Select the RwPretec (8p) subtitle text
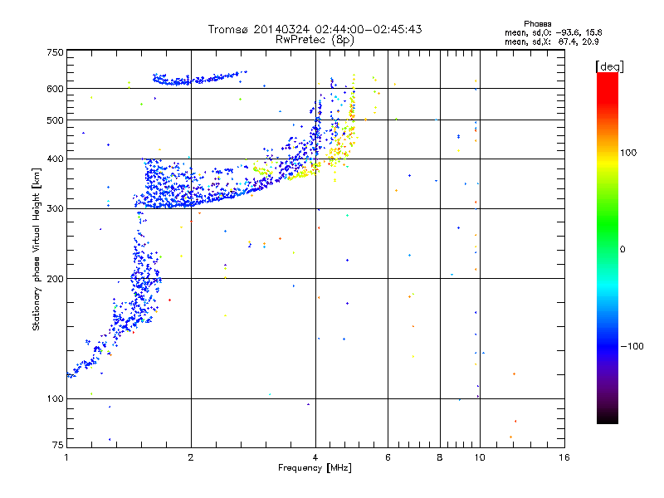 click(315, 40)
